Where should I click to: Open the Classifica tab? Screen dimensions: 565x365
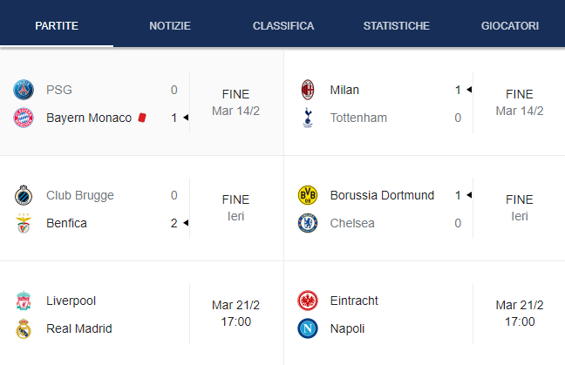pyautogui.click(x=283, y=26)
